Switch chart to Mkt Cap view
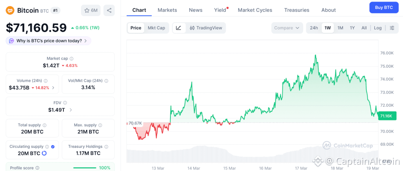 (x=156, y=28)
